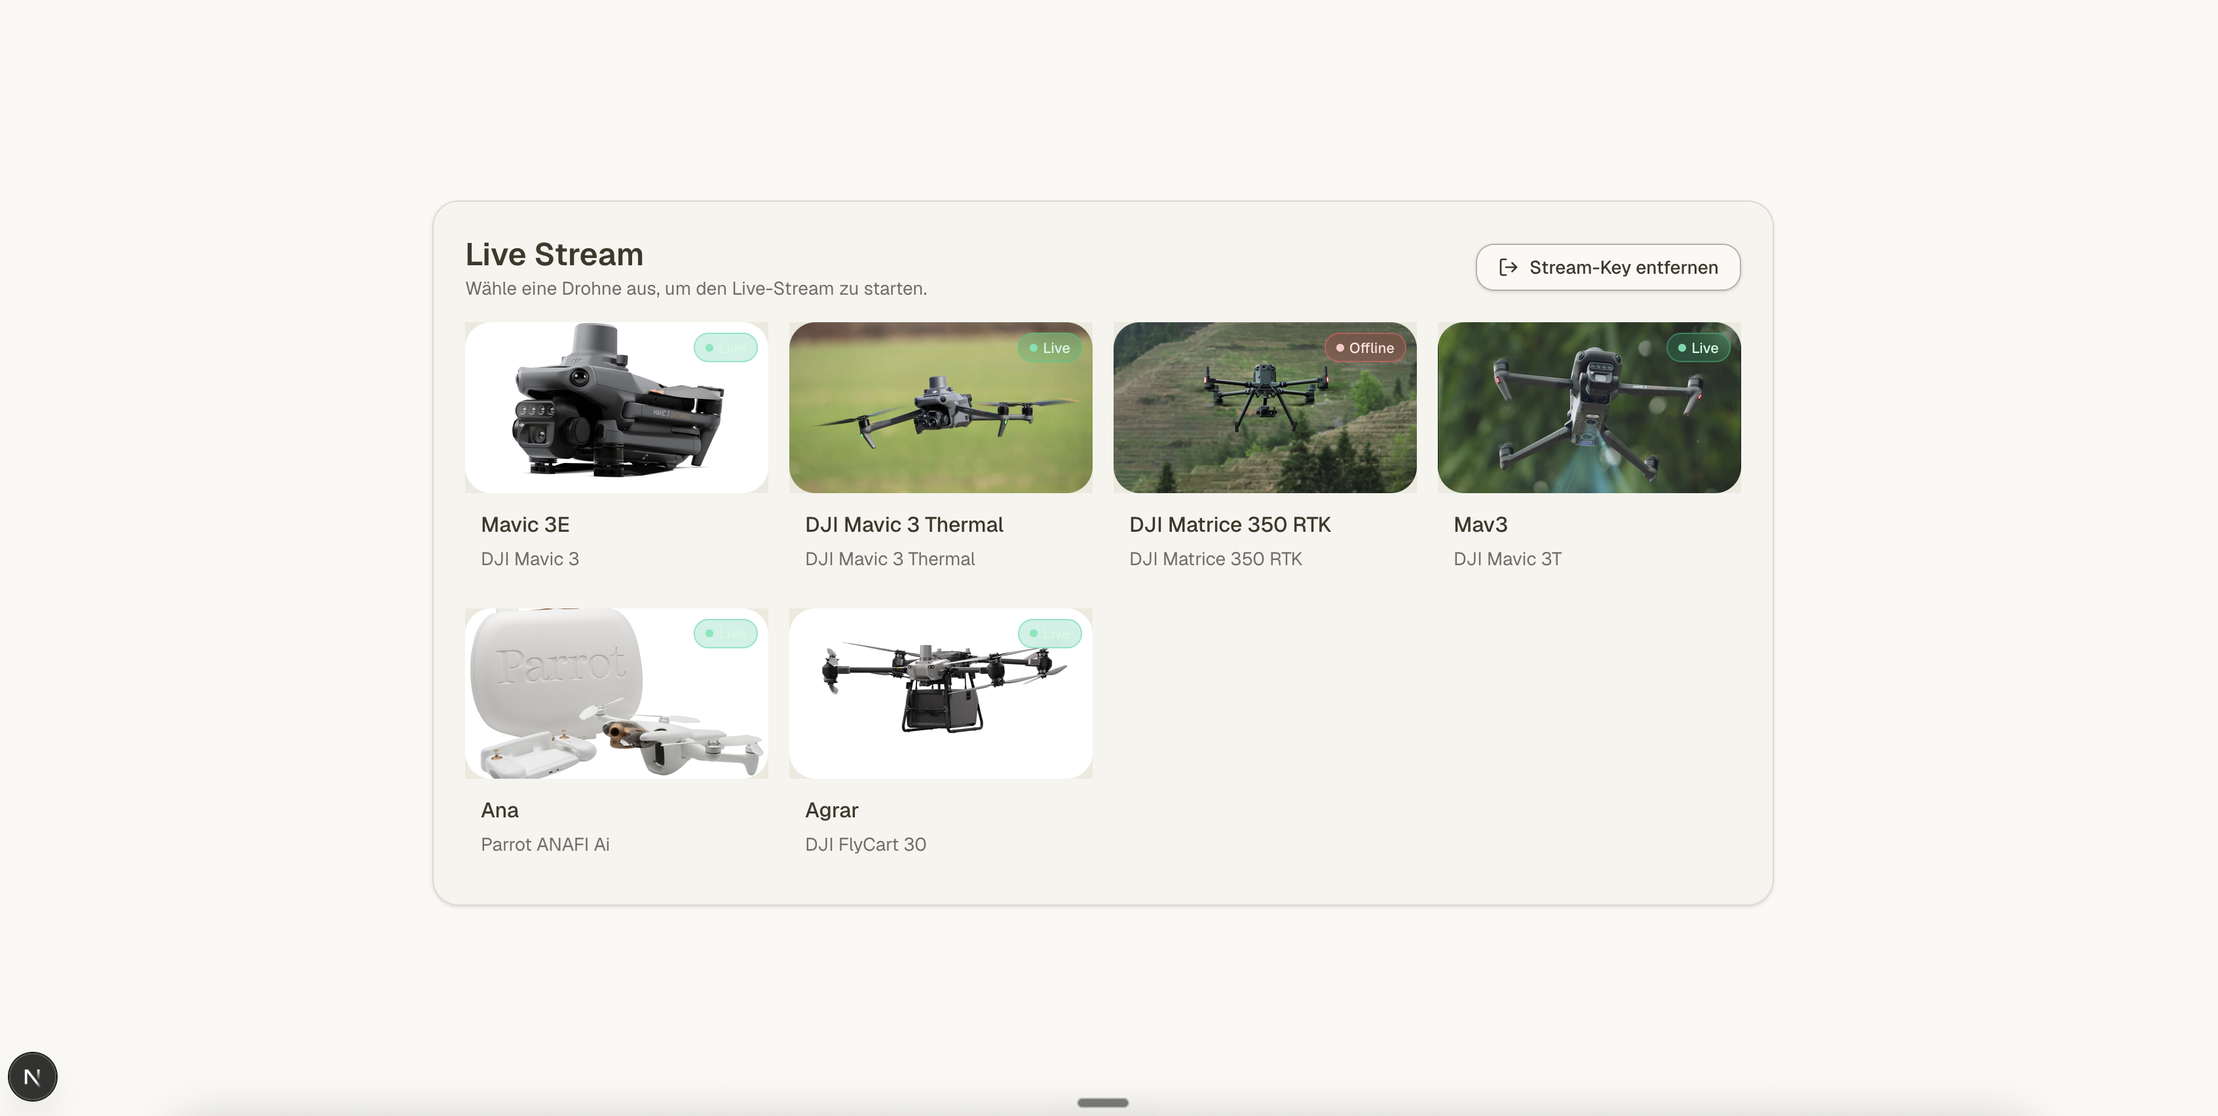The height and width of the screenshot is (1116, 2218).
Task: Open the Next.js dev tools badge
Action: pos(33,1077)
